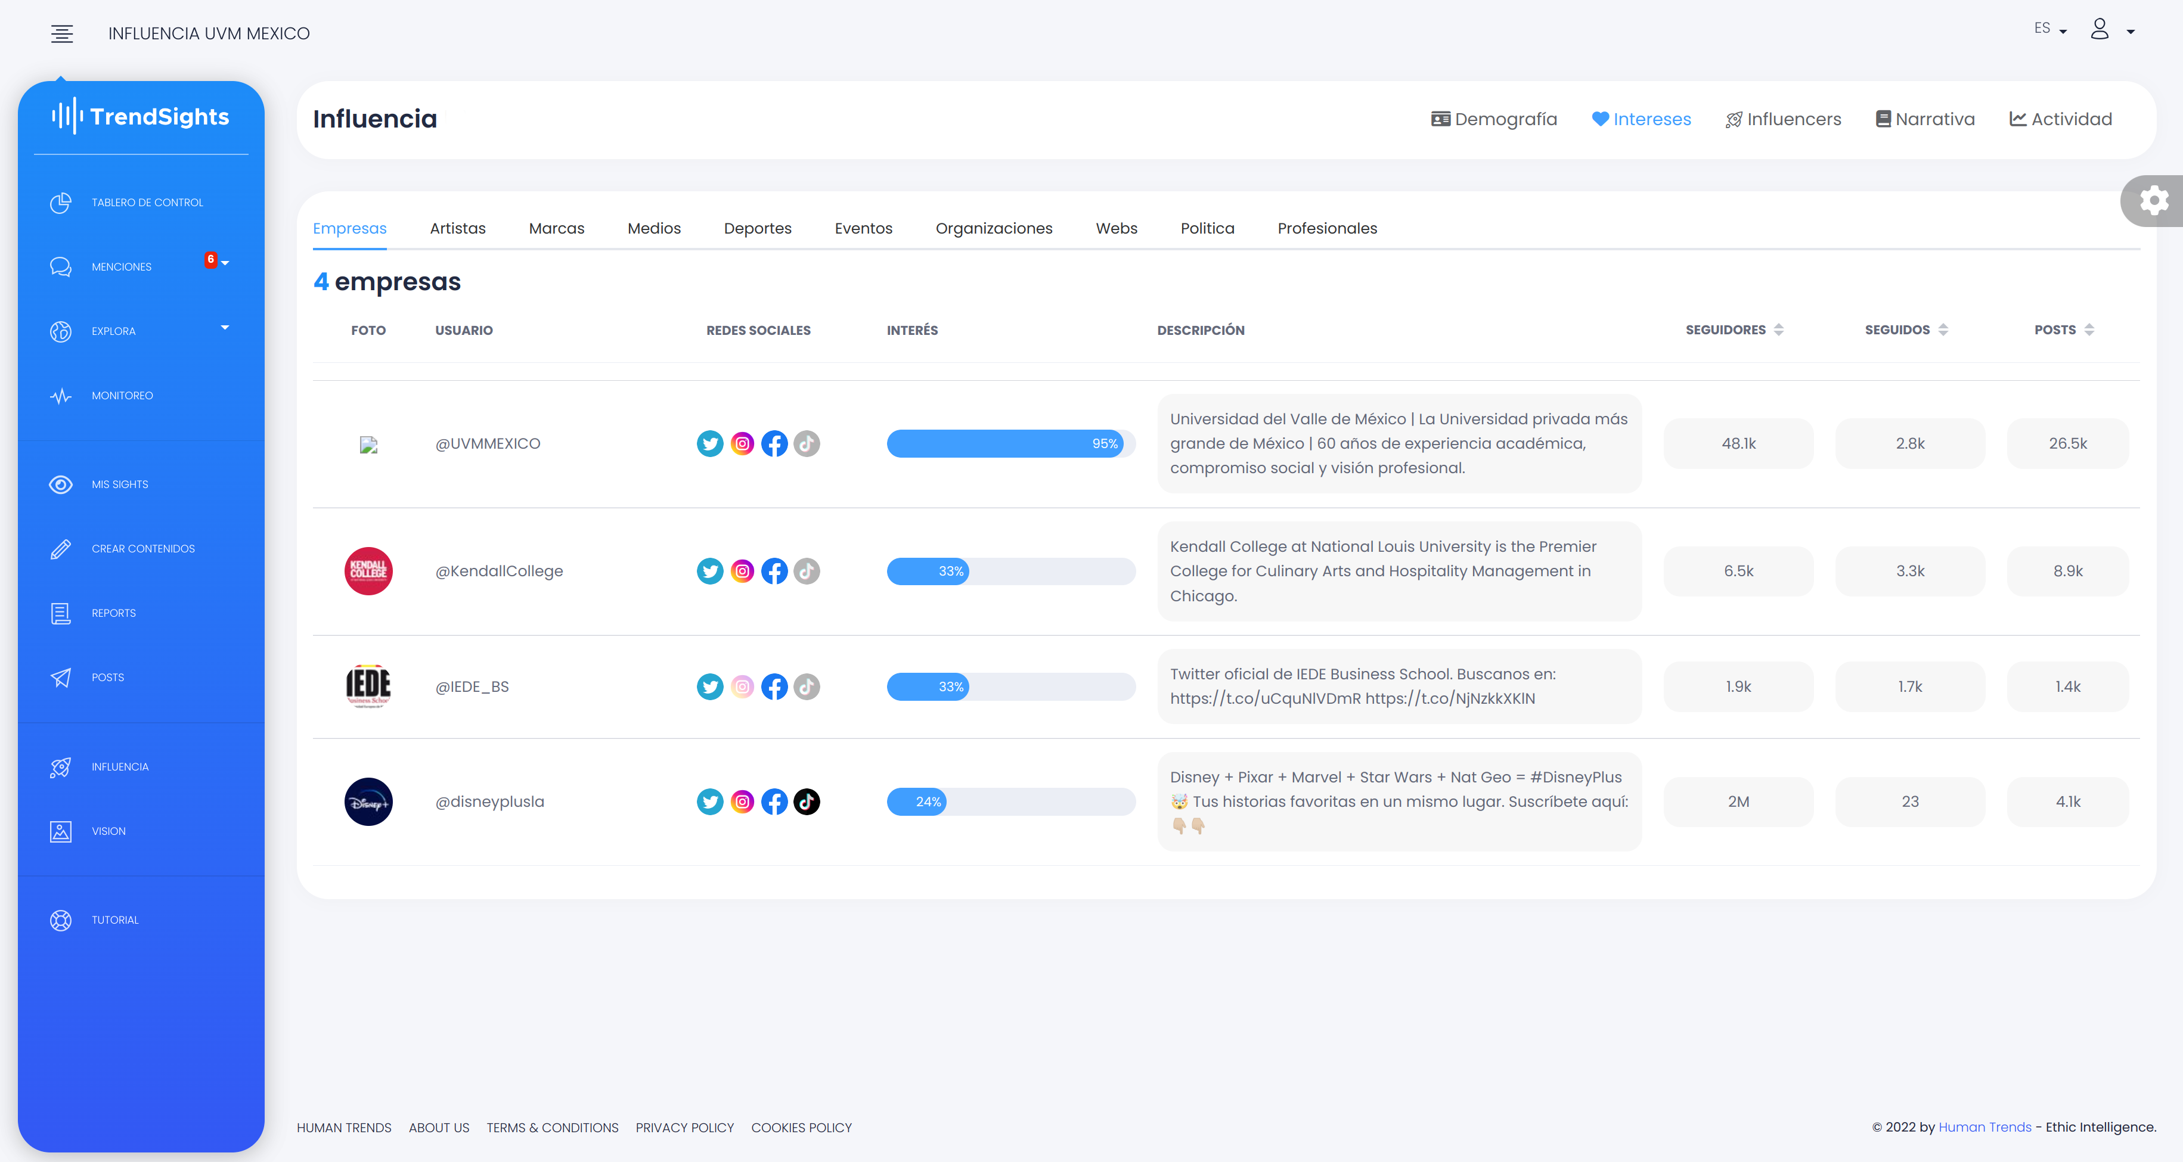2183x1162 pixels.
Task: Switch to the Politica tab
Action: click(x=1208, y=229)
